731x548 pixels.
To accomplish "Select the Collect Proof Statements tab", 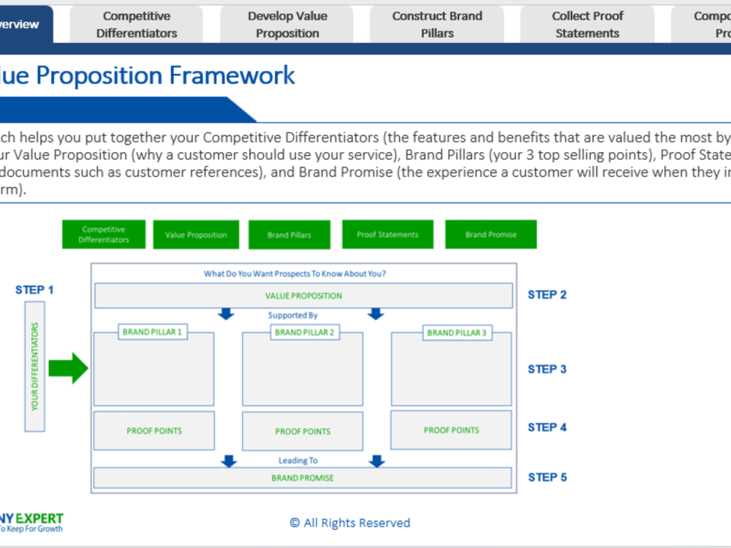I will (588, 23).
